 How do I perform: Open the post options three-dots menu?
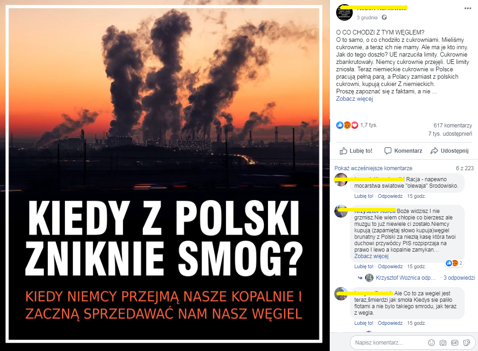pyautogui.click(x=467, y=9)
